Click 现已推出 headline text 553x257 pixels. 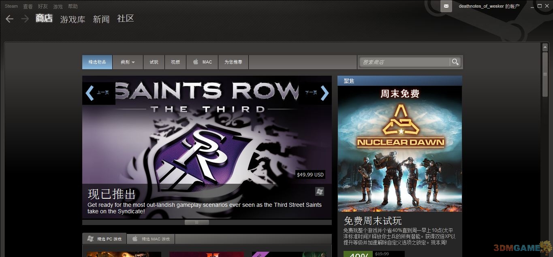pos(112,194)
